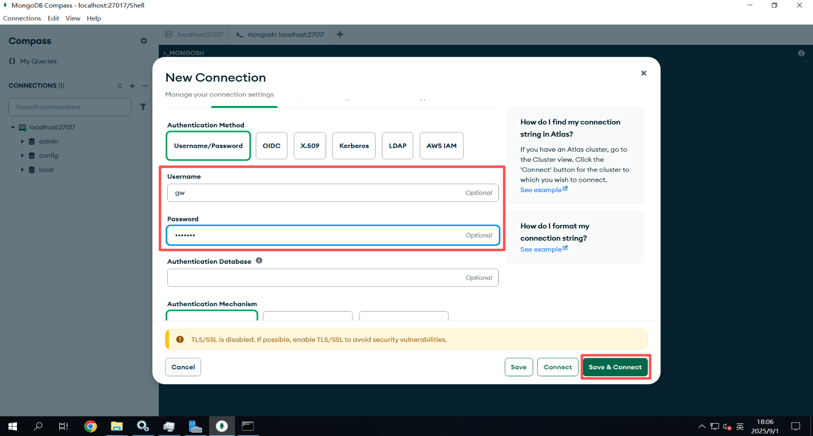The image size is (813, 436).
Task: Click the Connect button
Action: pos(558,367)
